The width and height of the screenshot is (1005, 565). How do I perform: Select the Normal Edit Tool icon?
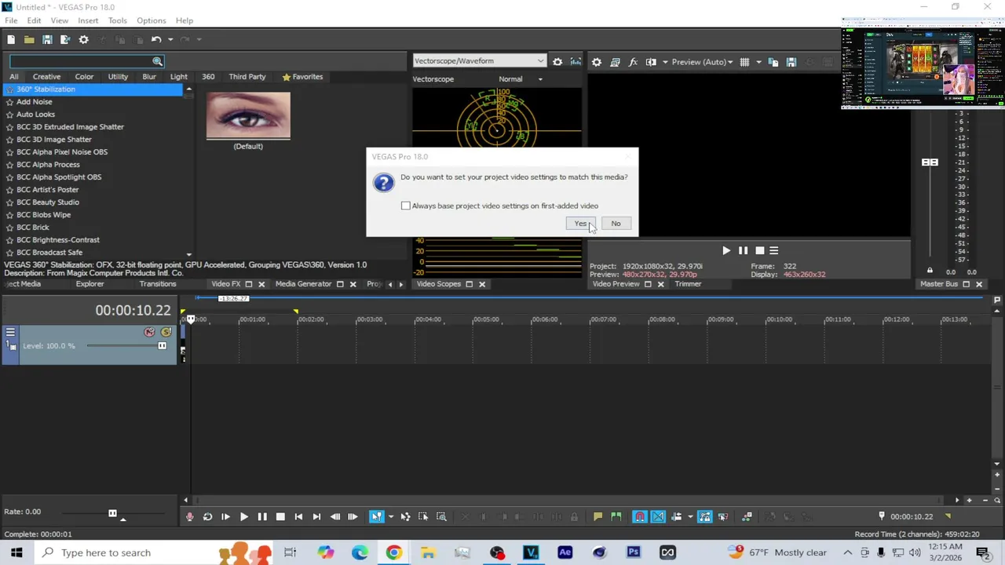point(377,516)
